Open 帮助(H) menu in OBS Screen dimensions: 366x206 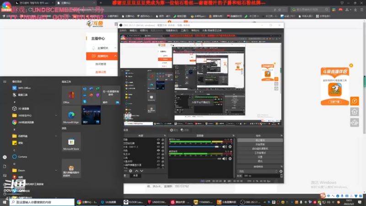pyautogui.click(x=195, y=30)
